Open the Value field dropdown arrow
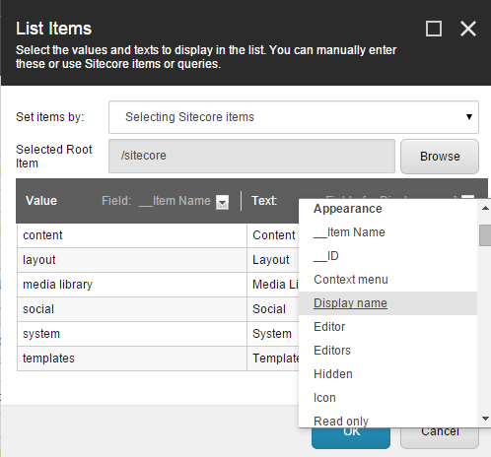 coord(222,202)
